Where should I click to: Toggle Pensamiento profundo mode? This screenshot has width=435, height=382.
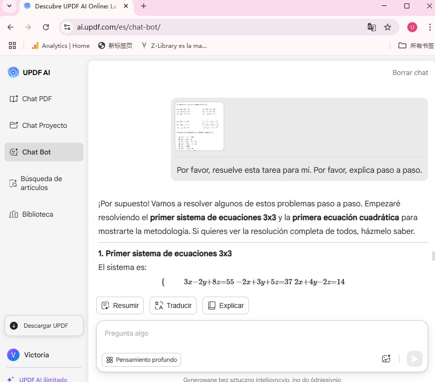pos(141,360)
